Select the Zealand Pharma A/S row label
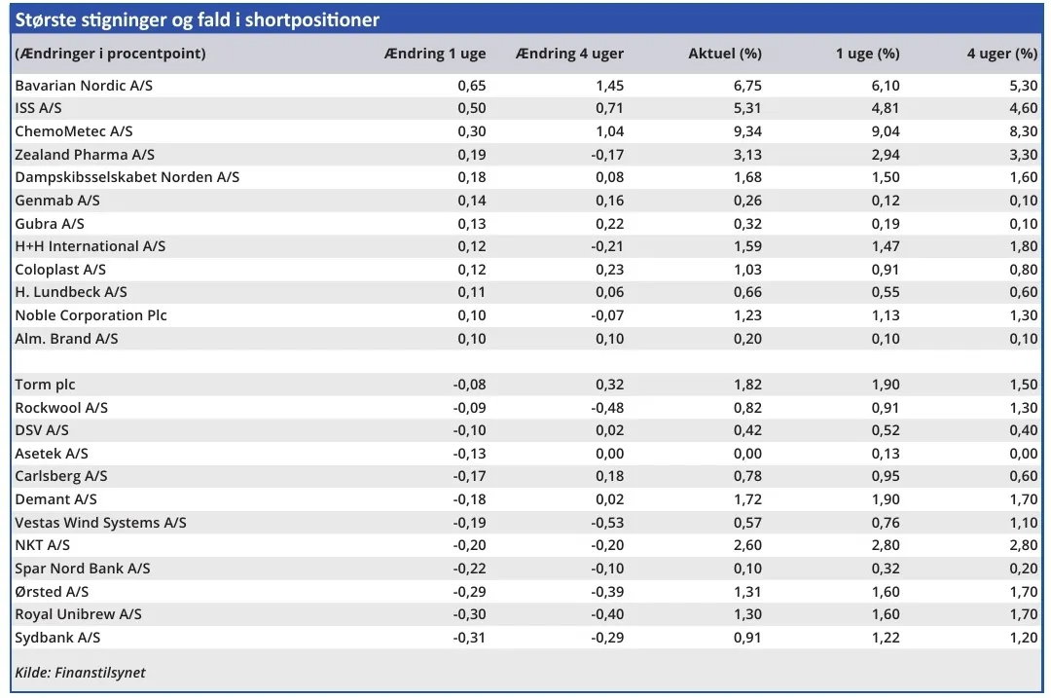 coord(85,154)
